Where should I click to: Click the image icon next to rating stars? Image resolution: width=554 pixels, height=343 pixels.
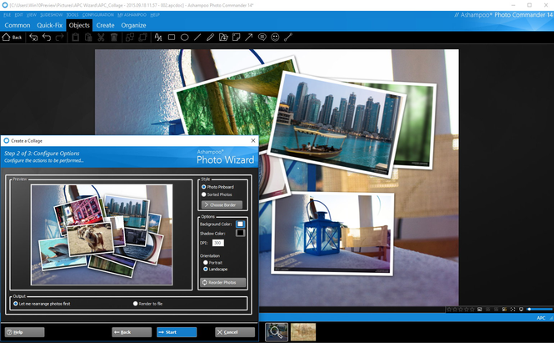pos(480,309)
